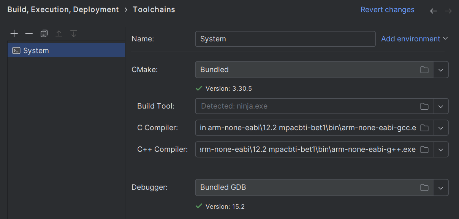Click the C Compiler: label
This screenshot has height=219, width=459.
click(158, 128)
